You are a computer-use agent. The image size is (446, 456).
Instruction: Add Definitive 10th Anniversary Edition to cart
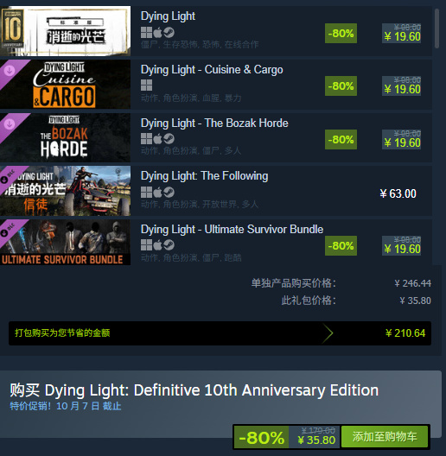tap(385, 436)
